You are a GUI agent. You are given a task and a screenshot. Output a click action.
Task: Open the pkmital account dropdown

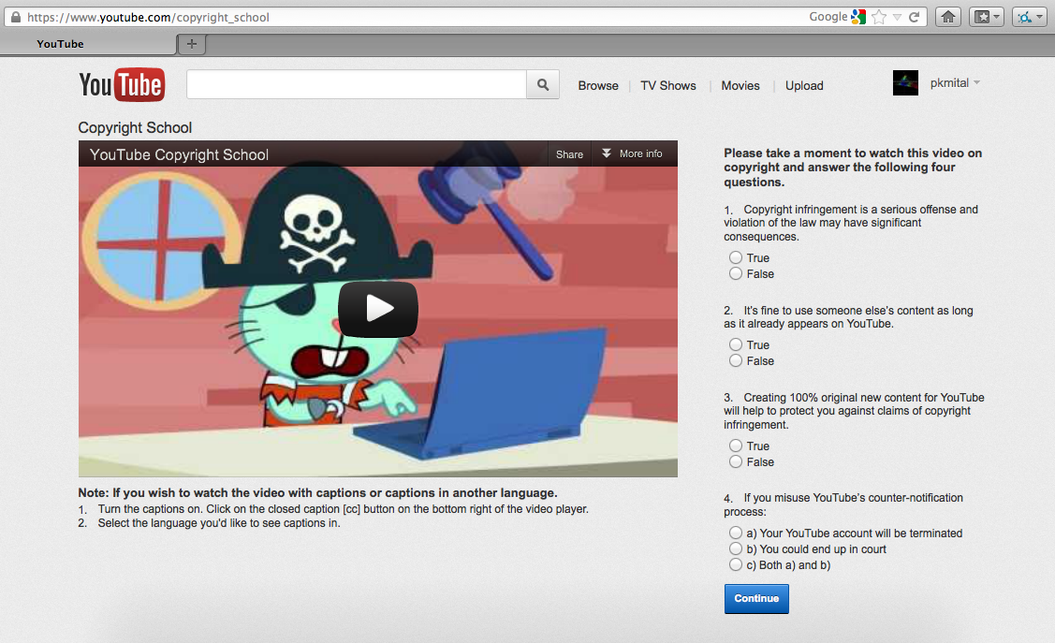(x=976, y=83)
